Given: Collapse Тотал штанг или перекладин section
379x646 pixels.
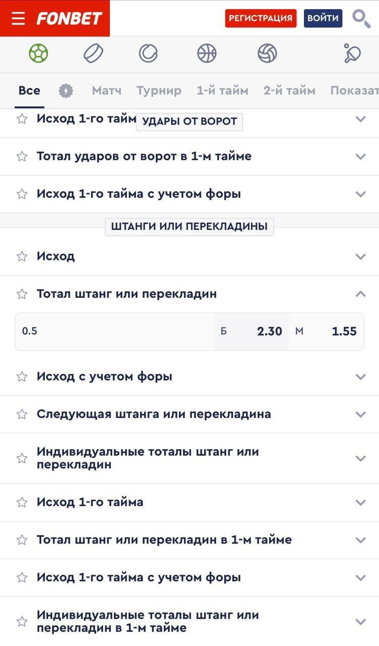Looking at the screenshot, I should coord(360,294).
